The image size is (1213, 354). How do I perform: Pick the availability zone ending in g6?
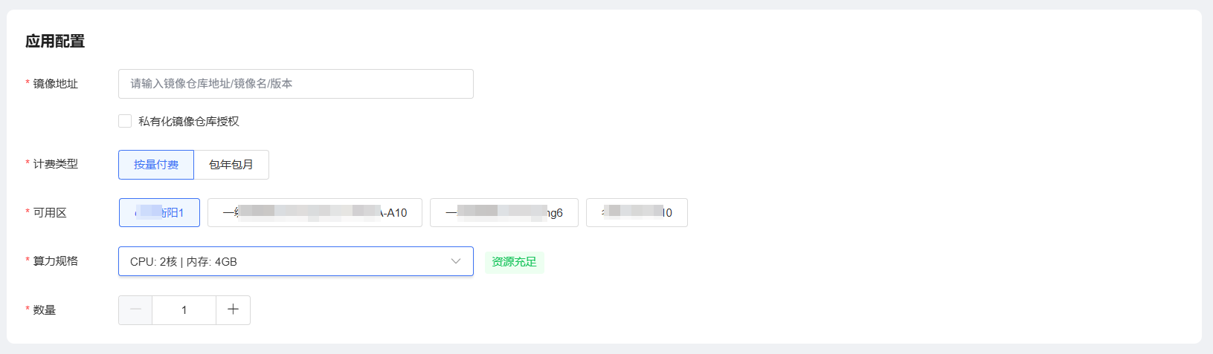click(503, 212)
